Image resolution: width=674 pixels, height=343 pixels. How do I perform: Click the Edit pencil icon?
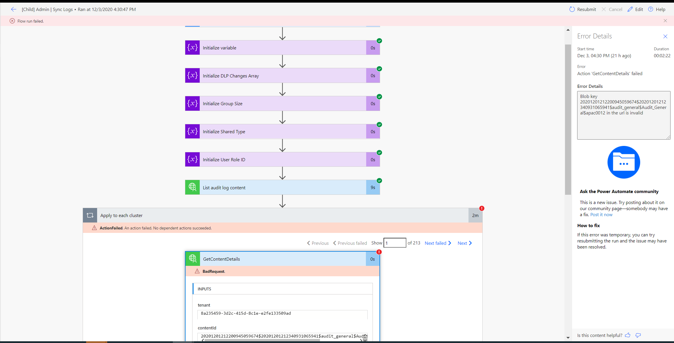(630, 9)
